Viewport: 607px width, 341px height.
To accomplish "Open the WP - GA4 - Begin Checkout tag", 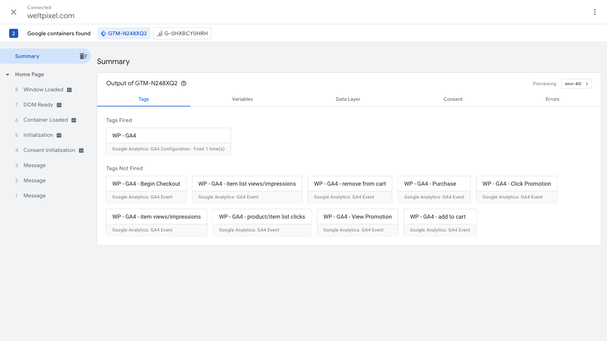I will [146, 189].
